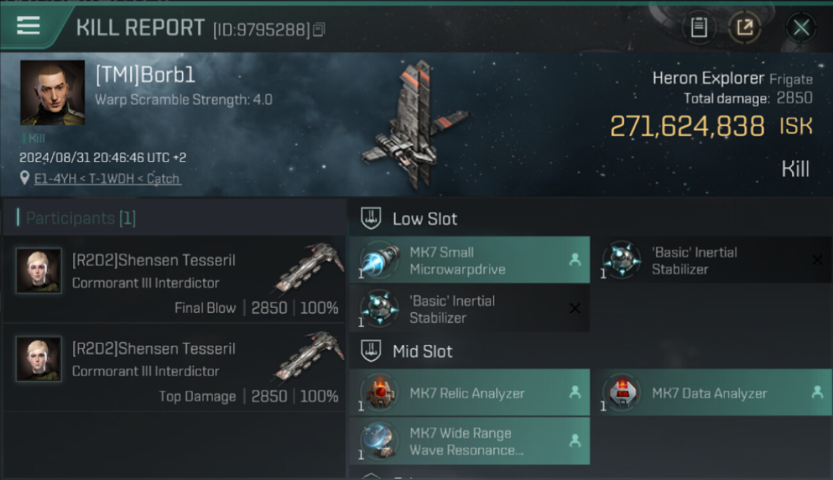Select the MK7 Data Analyzer module
The height and width of the screenshot is (480, 833).
[712, 392]
